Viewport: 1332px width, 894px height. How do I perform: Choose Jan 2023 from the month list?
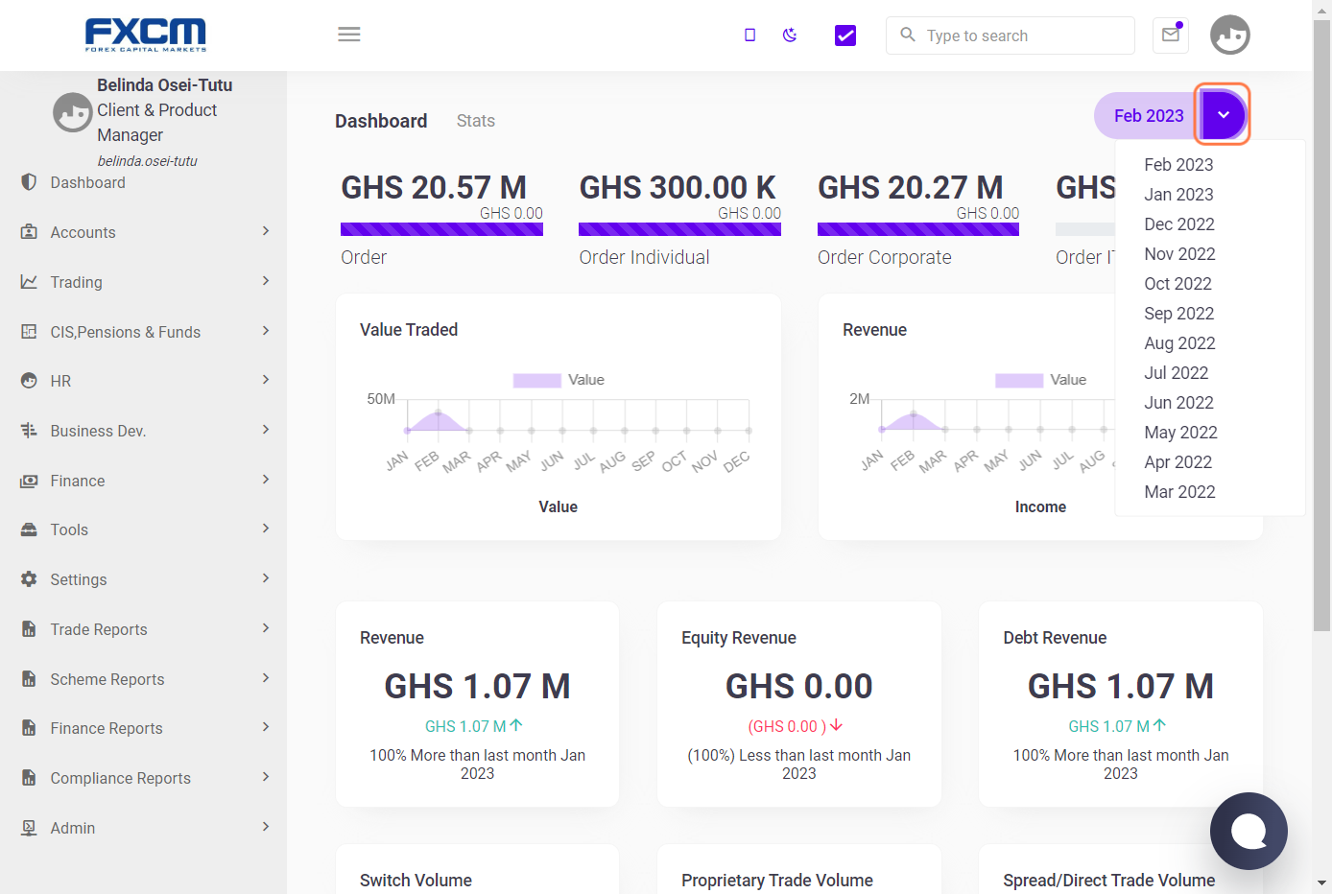click(x=1178, y=195)
